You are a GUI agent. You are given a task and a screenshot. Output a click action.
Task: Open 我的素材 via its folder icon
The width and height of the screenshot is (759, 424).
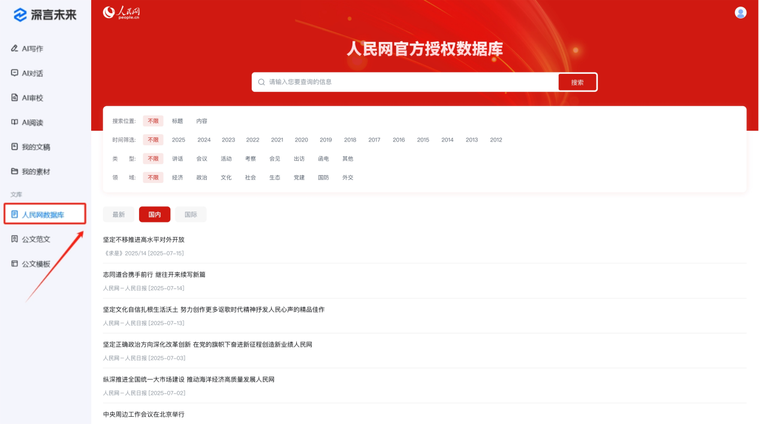[x=15, y=172]
